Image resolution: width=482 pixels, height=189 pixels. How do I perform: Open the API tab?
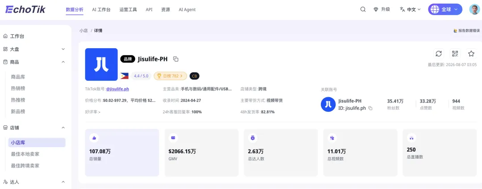point(149,9)
